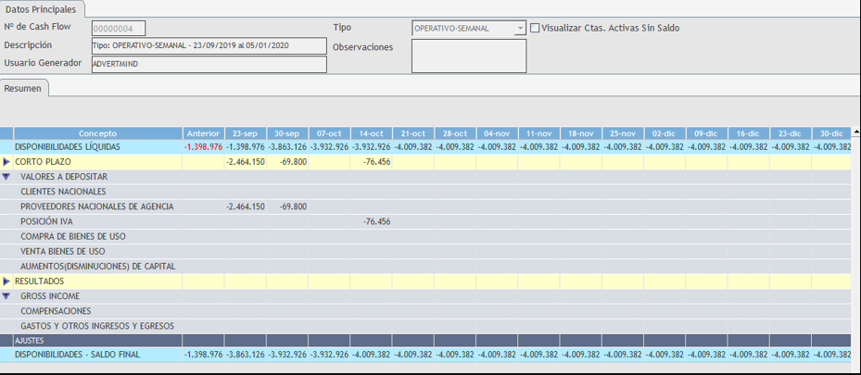Image resolution: width=861 pixels, height=375 pixels.
Task: Collapse the VALORES A DEPOSITAR group
Action: coord(6,177)
